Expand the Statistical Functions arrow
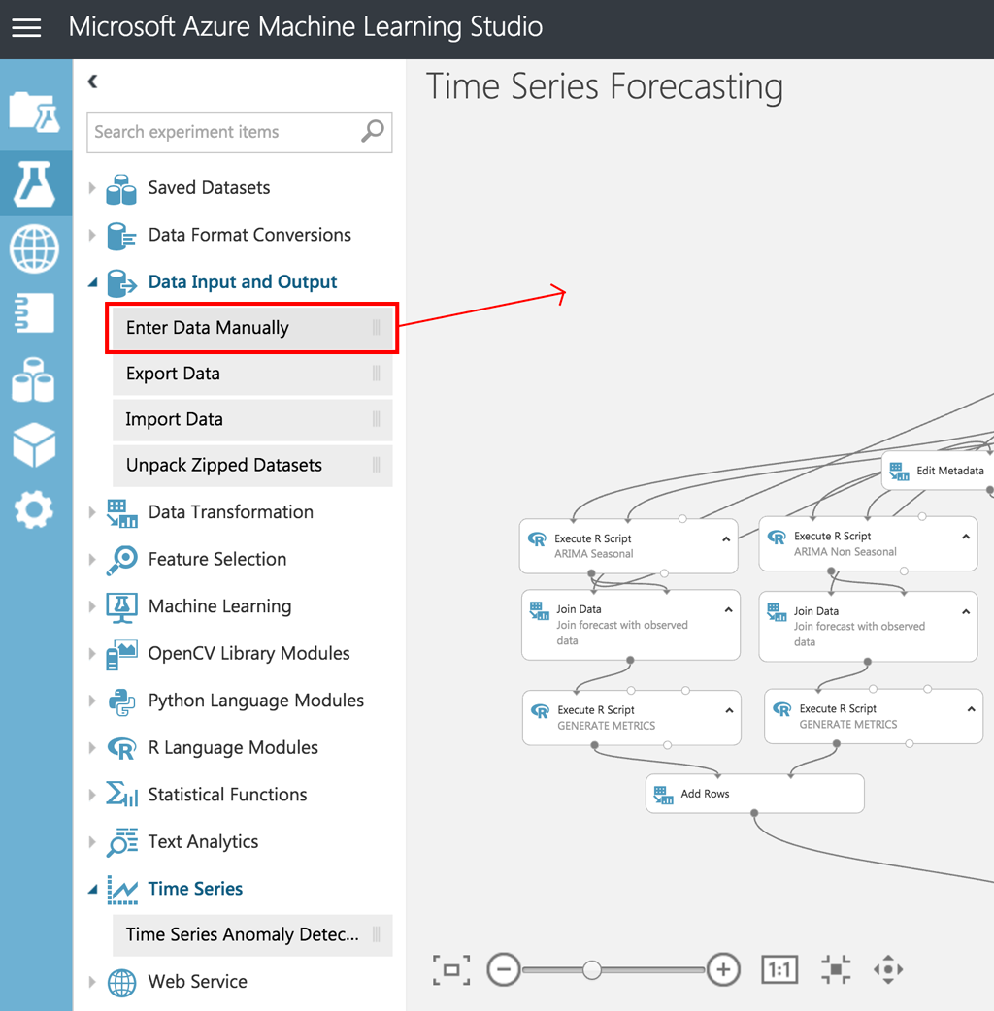The height and width of the screenshot is (1011, 994). 92,795
